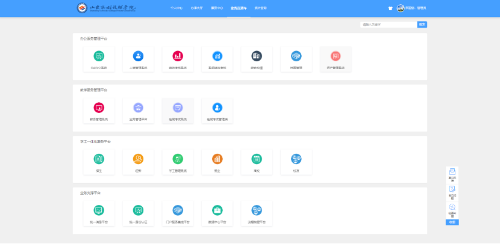Select the 在线考试系统 icon

pos(178,108)
